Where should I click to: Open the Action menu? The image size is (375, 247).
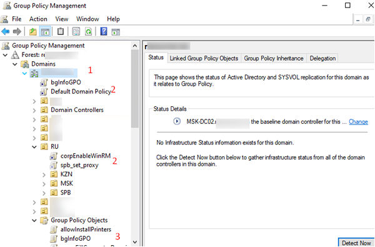point(38,19)
